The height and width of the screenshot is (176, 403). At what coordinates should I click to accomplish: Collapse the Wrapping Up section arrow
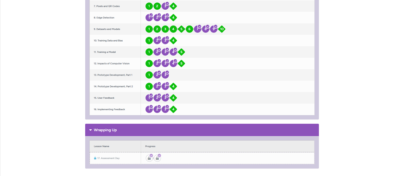pyautogui.click(x=90, y=130)
